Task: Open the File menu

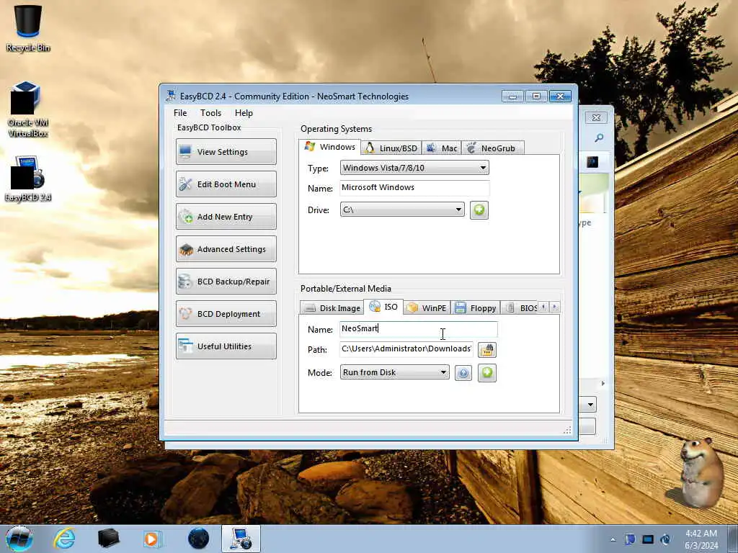Action: point(179,113)
